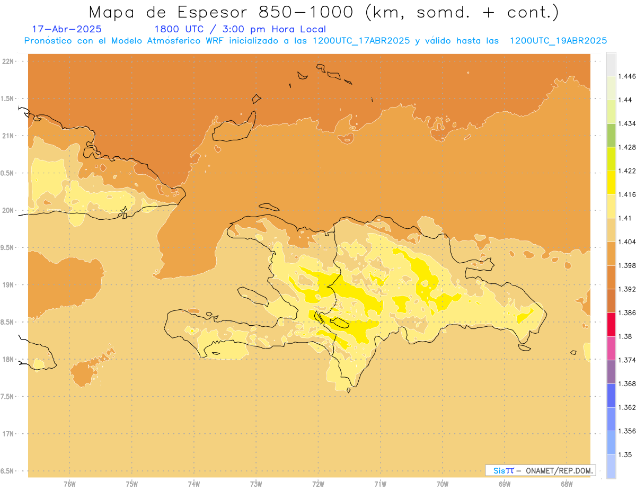Click the legend value '1.404'

pyautogui.click(x=628, y=242)
